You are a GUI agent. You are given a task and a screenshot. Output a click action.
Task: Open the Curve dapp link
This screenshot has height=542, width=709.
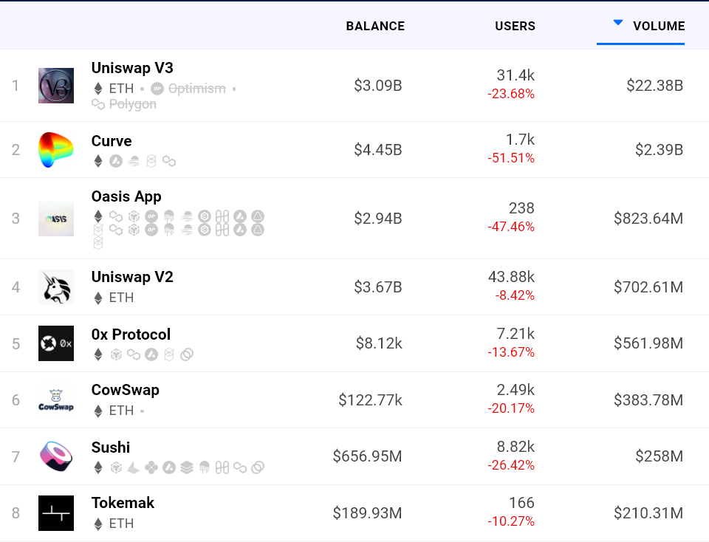coord(112,141)
